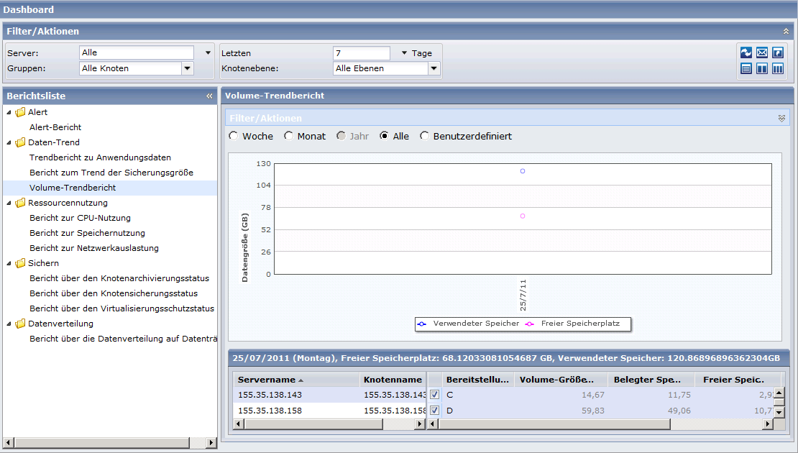
Task: Click the Sichern folder icon
Action: pyautogui.click(x=20, y=263)
